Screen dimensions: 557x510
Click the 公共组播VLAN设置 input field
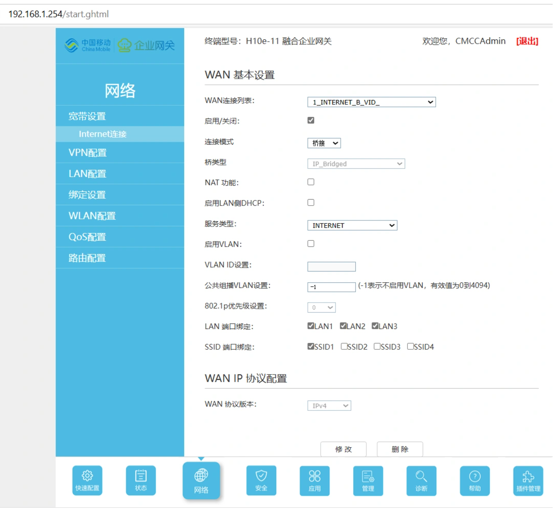tap(332, 287)
